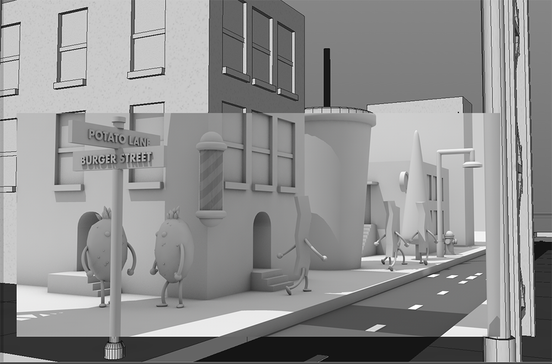Click the giant drink cup building
This screenshot has height=364, width=552.
tap(337, 190)
